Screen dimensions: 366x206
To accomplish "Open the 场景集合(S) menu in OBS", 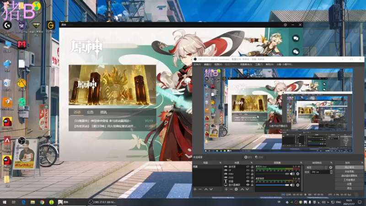I will [246, 65].
